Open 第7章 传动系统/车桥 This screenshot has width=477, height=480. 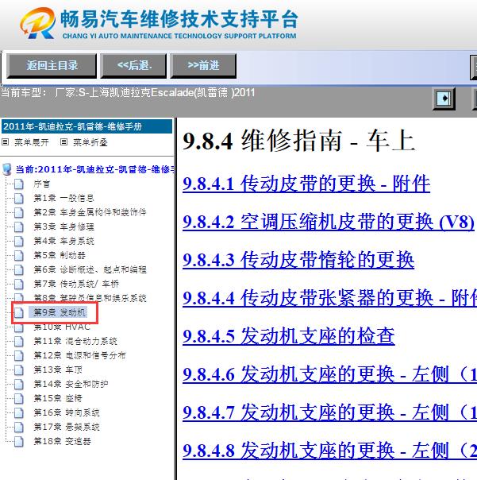[x=76, y=284]
